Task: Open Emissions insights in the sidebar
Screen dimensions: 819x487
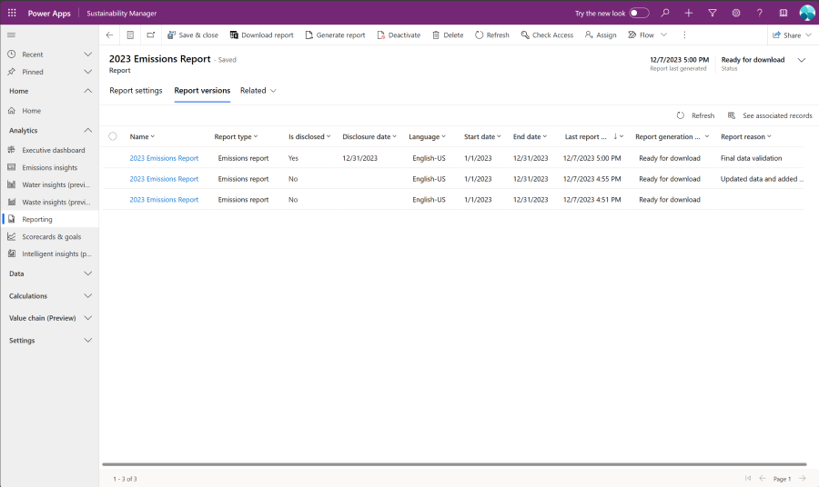Action: coord(49,167)
